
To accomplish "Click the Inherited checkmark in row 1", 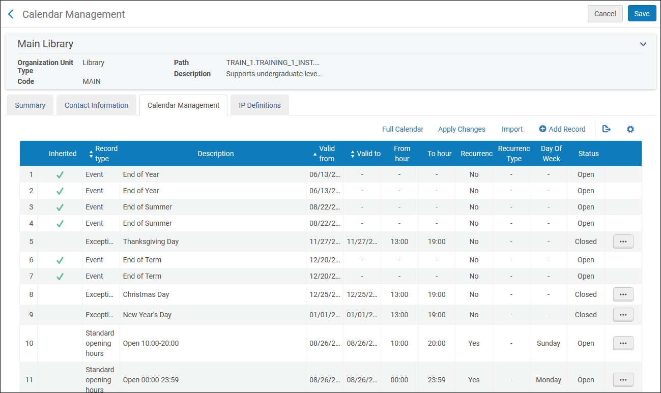I will (60, 174).
